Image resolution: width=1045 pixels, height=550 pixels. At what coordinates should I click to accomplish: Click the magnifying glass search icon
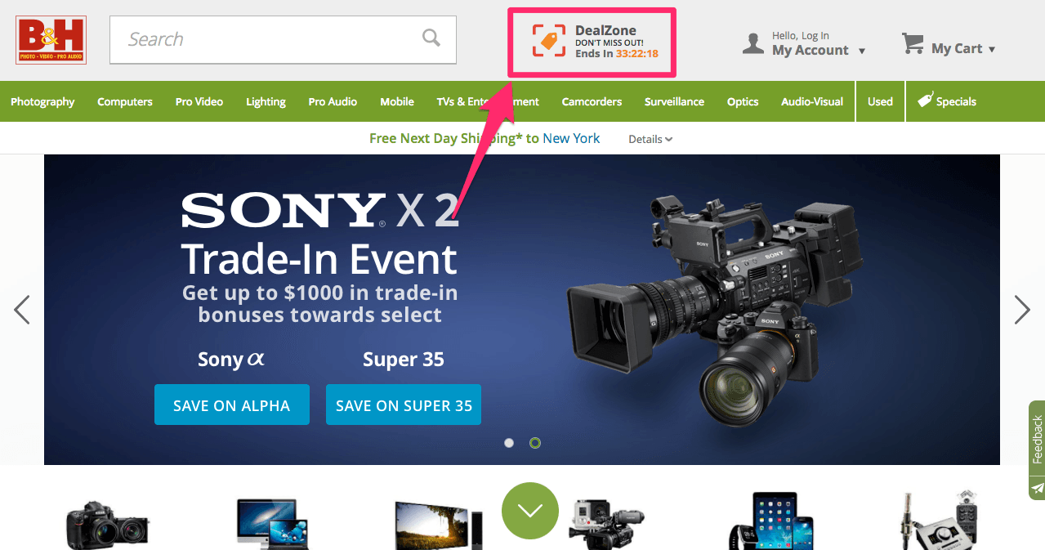[x=431, y=38]
